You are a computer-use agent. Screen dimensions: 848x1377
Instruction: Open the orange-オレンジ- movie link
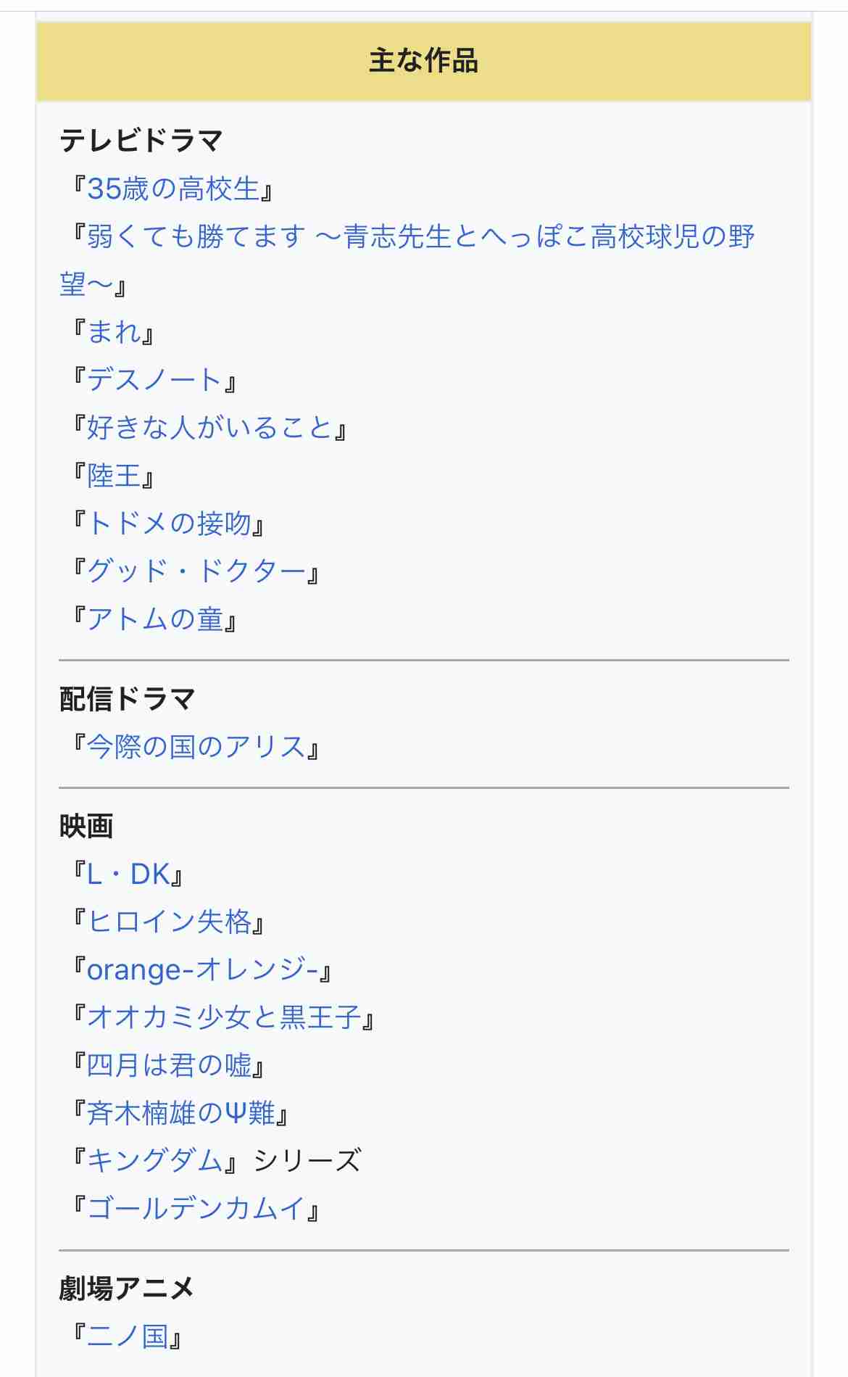(202, 970)
